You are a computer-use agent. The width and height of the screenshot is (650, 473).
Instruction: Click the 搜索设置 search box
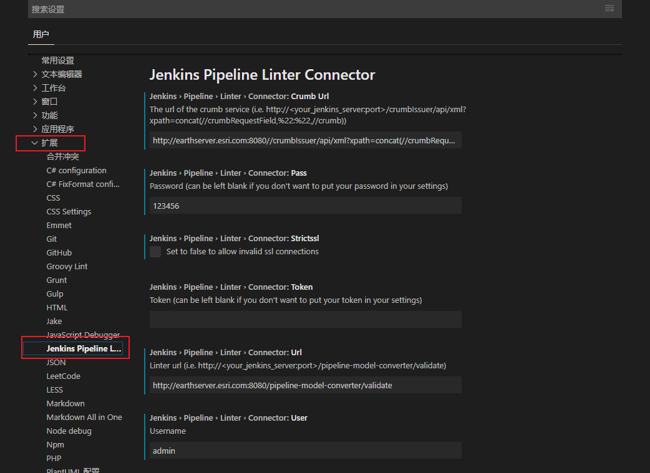pos(250,9)
